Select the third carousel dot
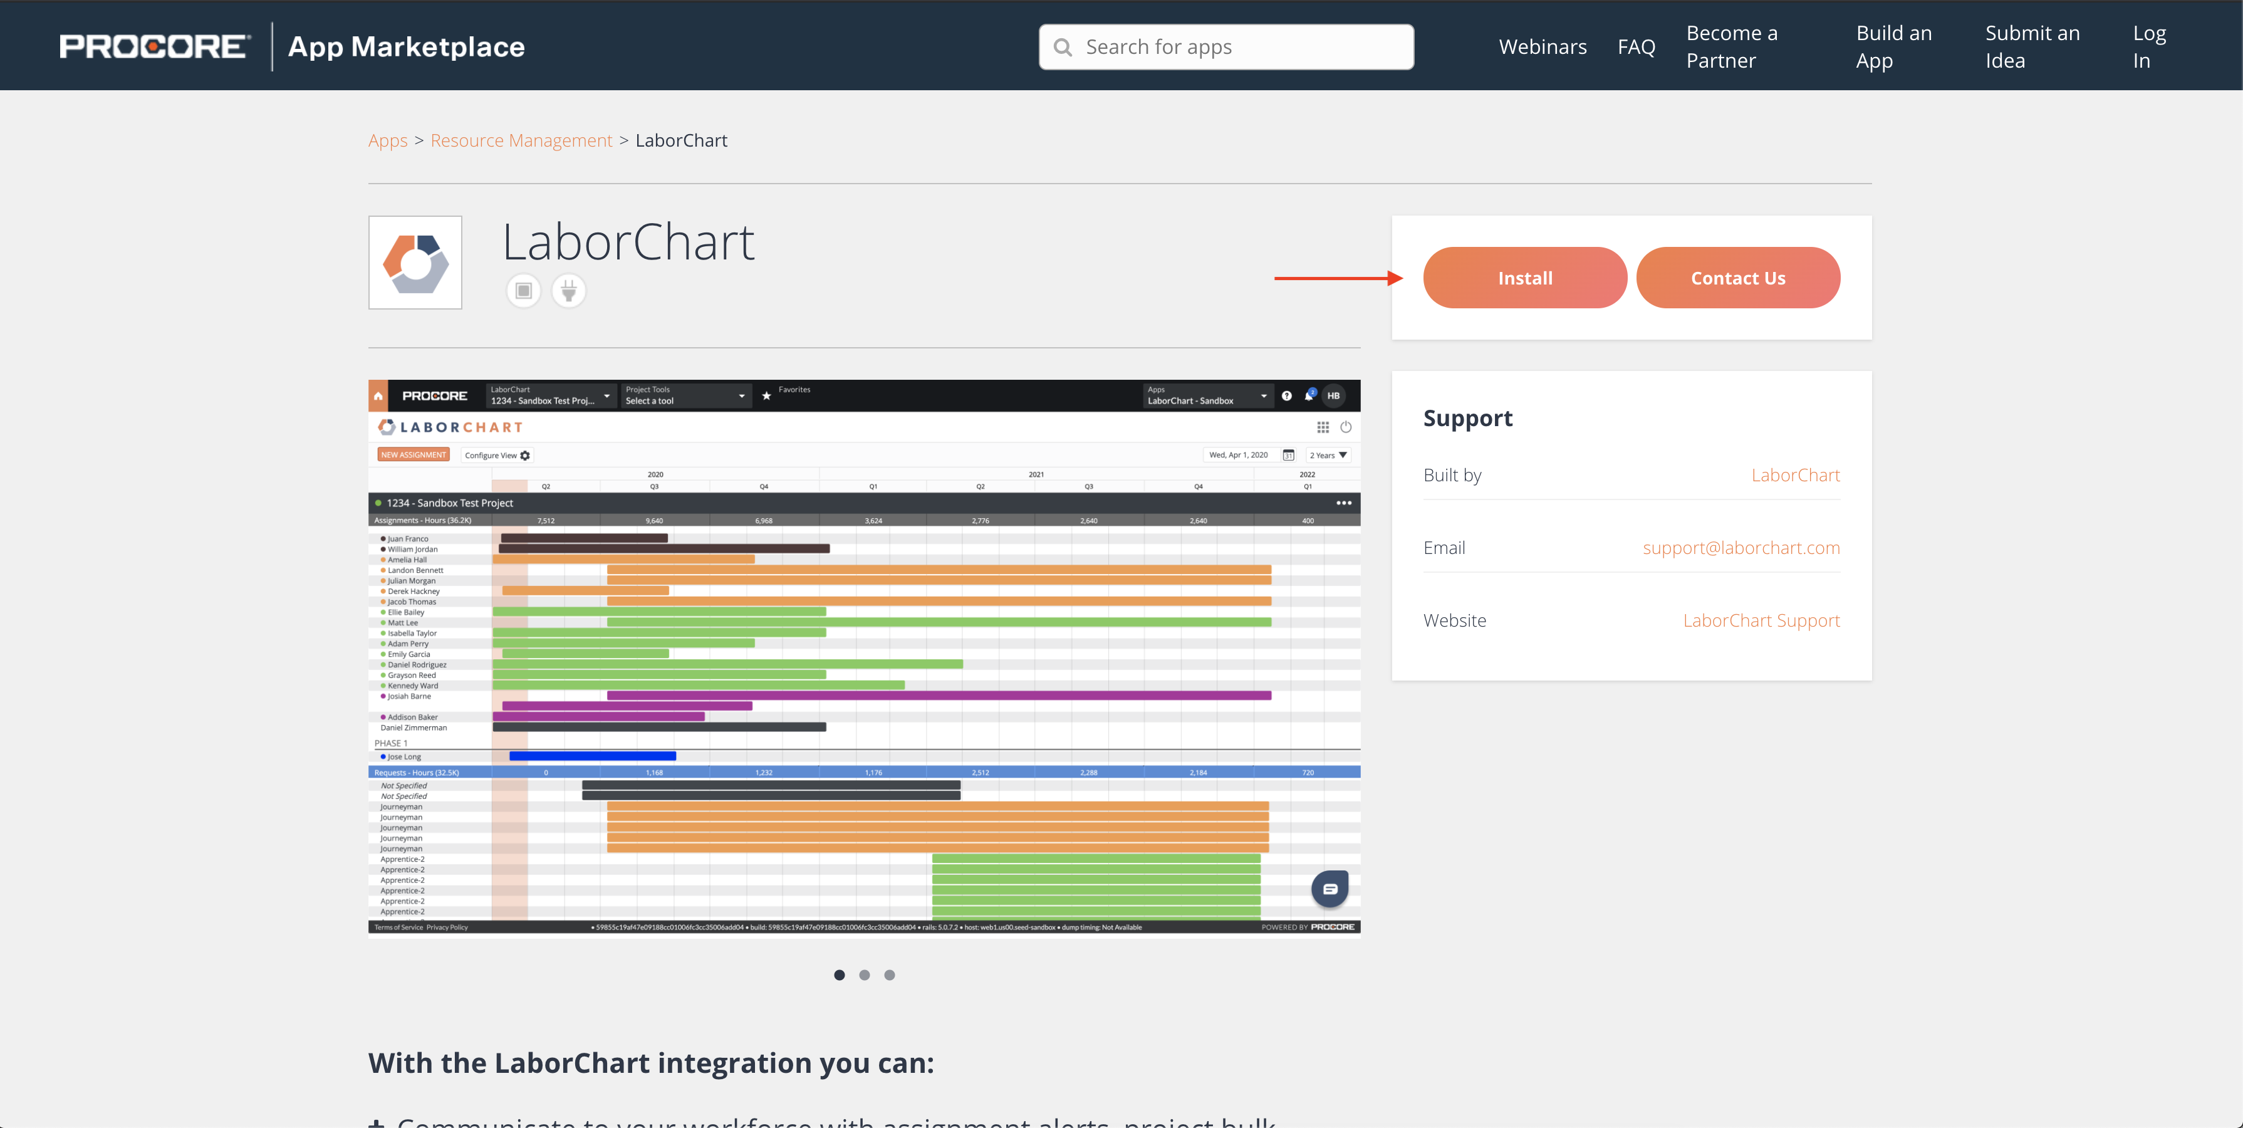 (889, 974)
